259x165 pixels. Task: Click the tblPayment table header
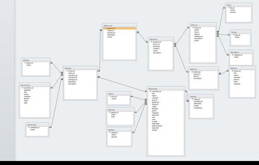[x=119, y=26]
